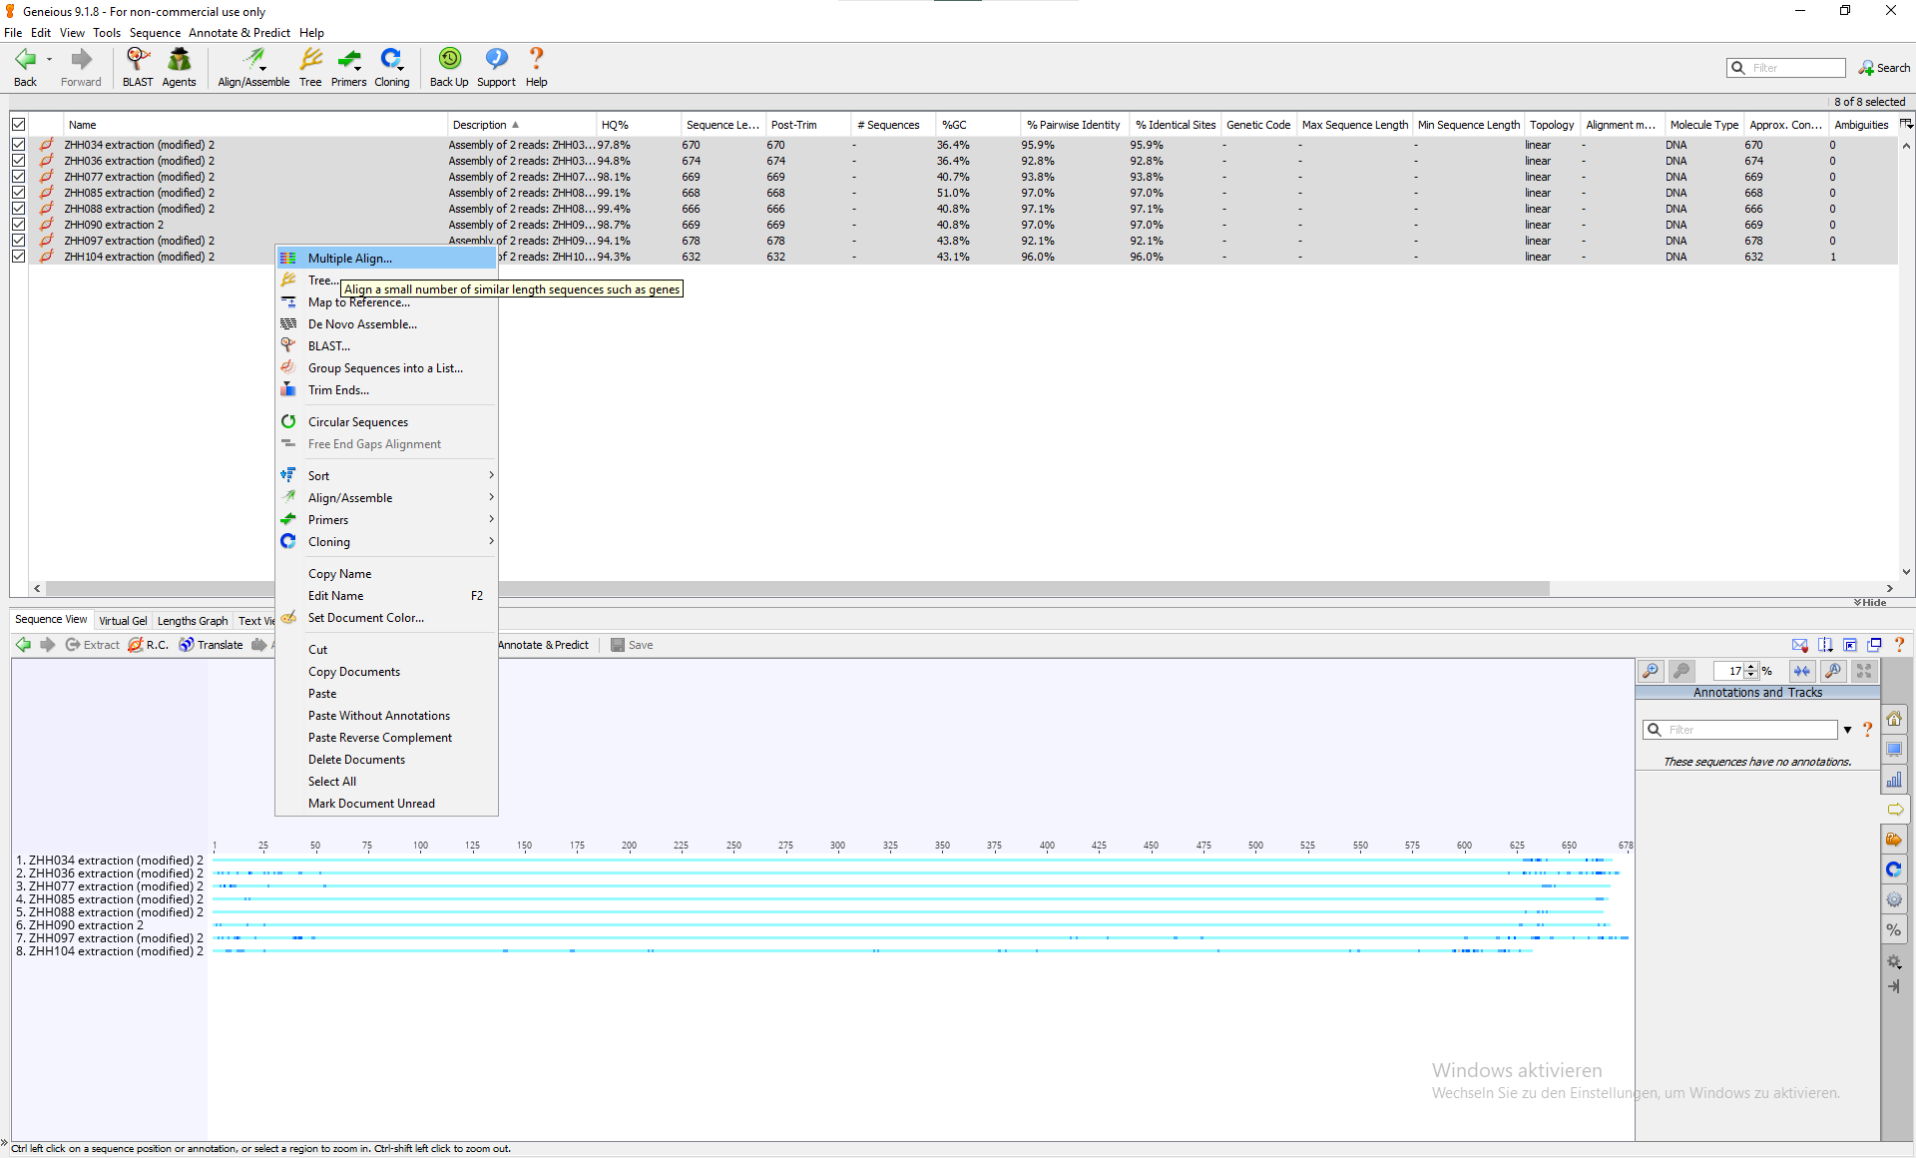This screenshot has width=1916, height=1158.
Task: Open the Back Up tool
Action: coord(449,67)
